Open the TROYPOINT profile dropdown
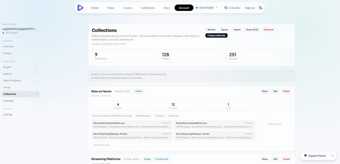Viewport: 340px width, 164px height. (x=206, y=8)
